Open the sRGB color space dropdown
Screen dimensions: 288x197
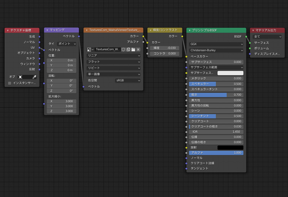pyautogui.click(x=127, y=81)
